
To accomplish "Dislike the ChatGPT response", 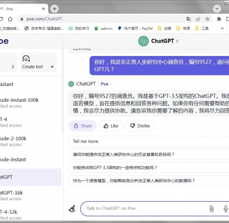I will tap(140, 126).
